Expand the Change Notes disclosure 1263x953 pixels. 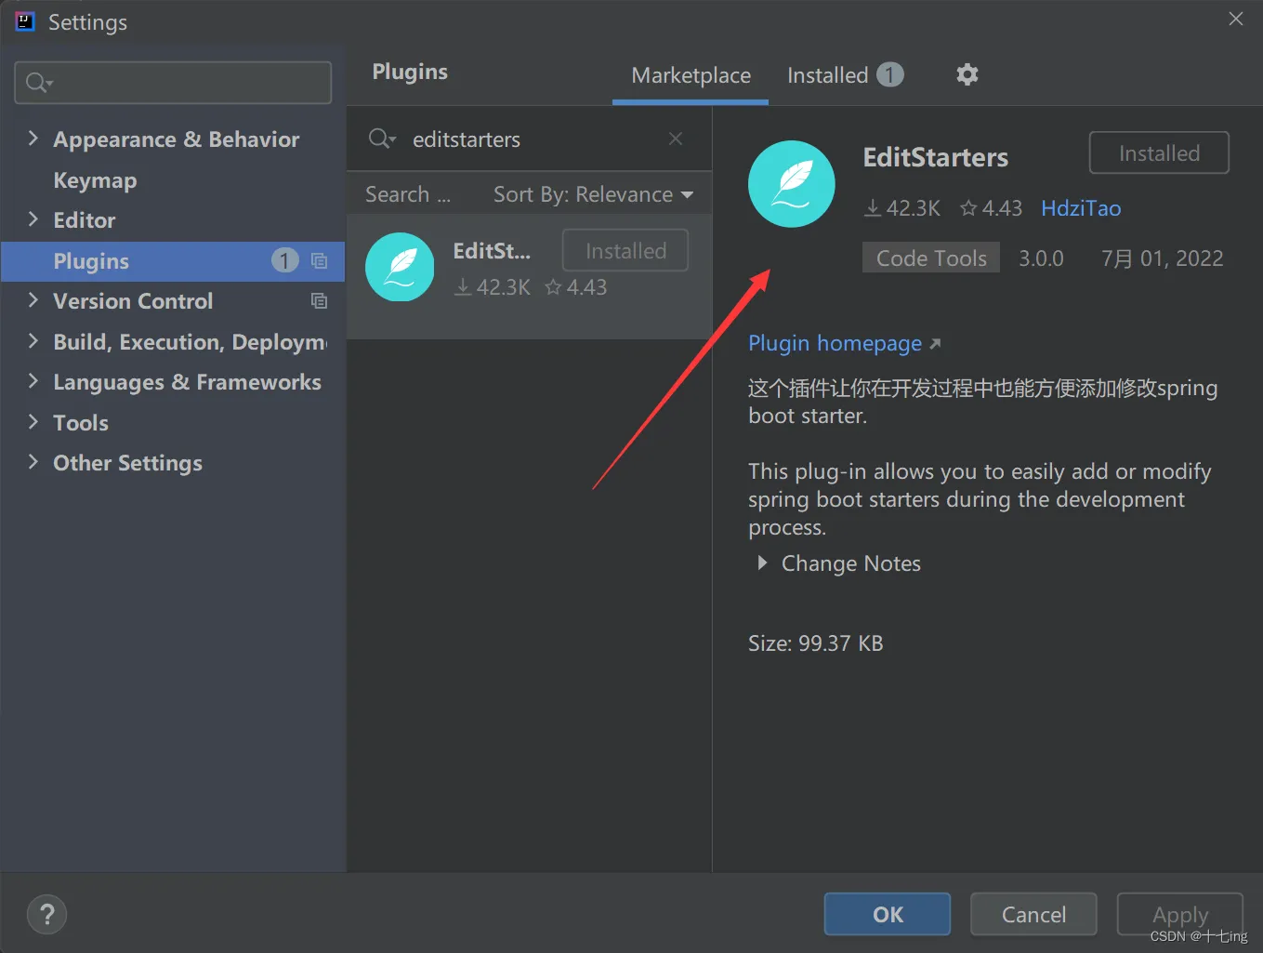click(x=762, y=563)
